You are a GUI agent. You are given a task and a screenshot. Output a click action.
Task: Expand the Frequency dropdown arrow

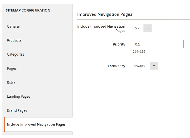(x=154, y=66)
